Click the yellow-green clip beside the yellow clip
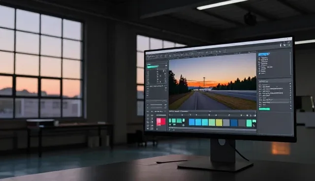This screenshot has width=315, height=181. 212,122
